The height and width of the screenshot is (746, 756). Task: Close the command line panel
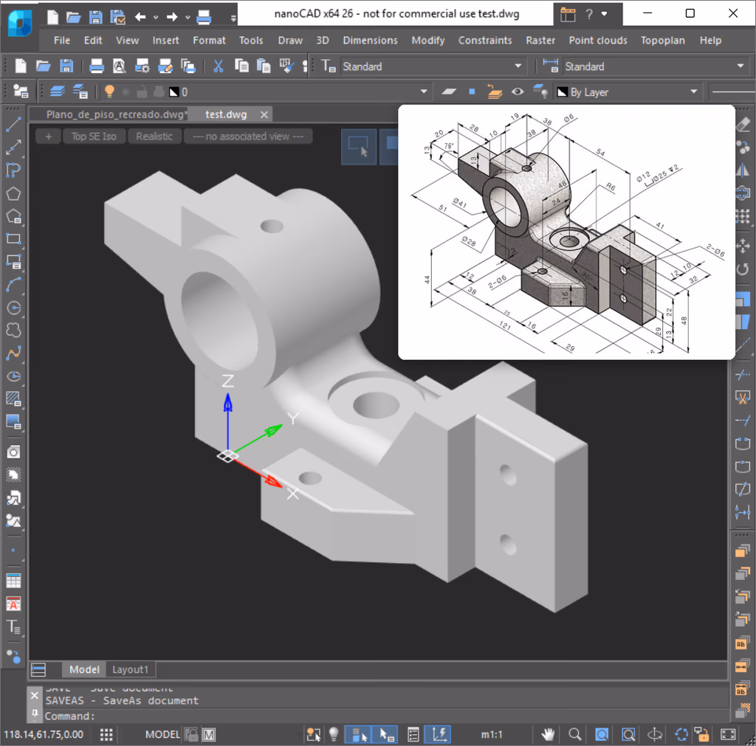(x=34, y=695)
